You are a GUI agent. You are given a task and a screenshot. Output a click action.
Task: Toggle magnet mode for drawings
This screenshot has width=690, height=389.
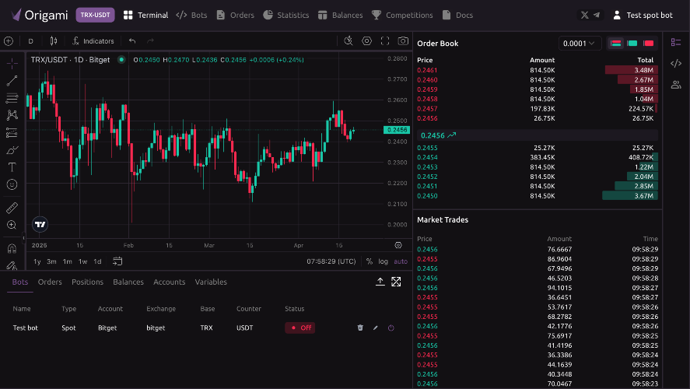pyautogui.click(x=12, y=249)
